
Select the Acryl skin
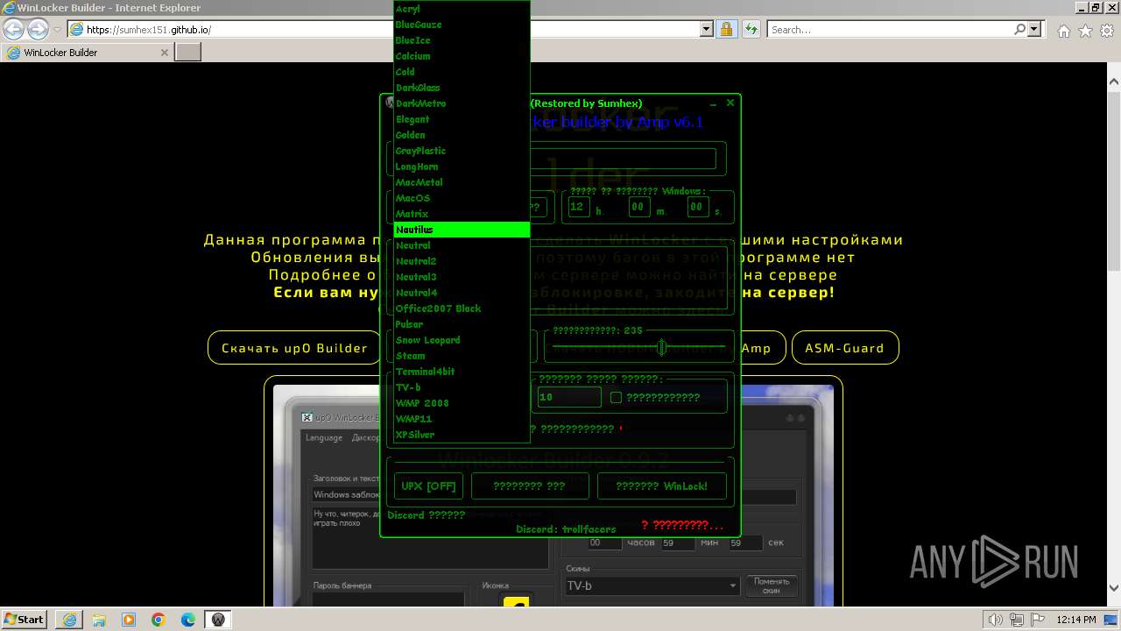[462, 9]
